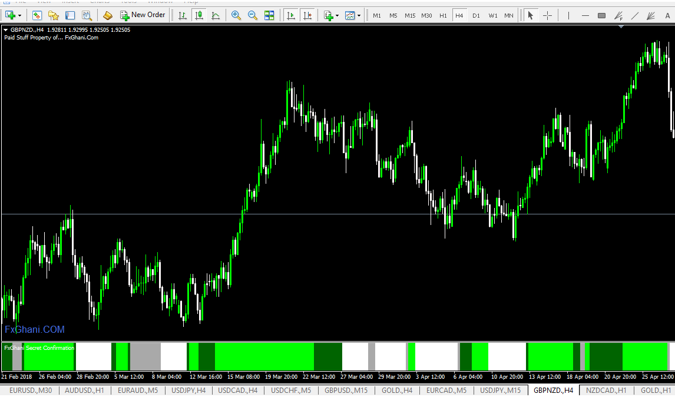Tile chart windows using the toolbar icon

269,15
